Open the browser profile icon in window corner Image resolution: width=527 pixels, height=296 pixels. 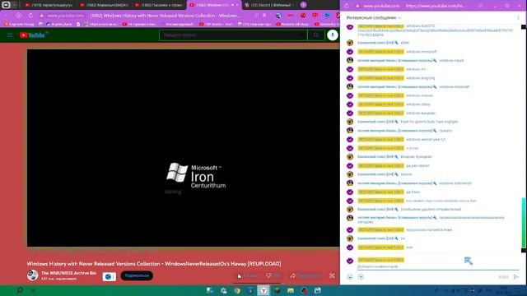6,5
